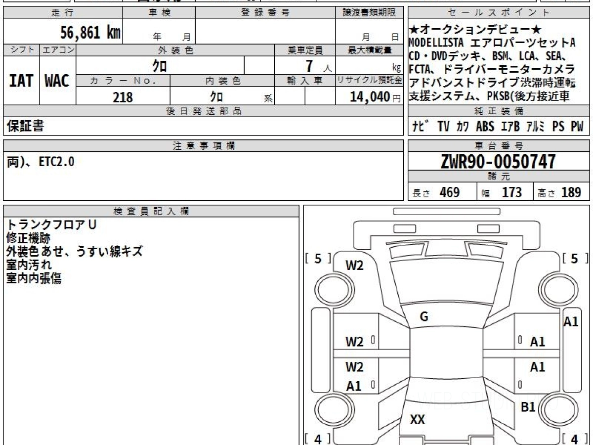This screenshot has height=445, width=593.
Task: Click the height value 189
Action: (571, 192)
